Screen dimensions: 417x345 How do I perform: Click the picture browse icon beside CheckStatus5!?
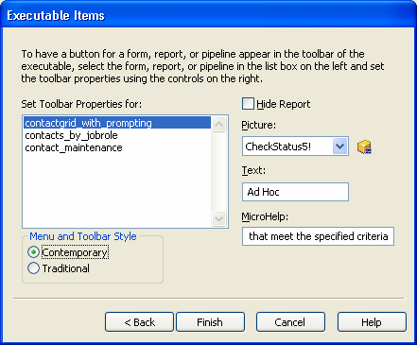click(364, 147)
